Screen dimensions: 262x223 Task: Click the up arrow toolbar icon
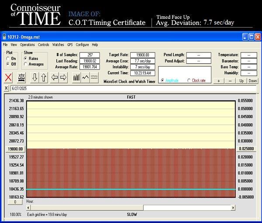tap(44, 77)
